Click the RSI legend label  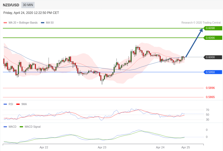(11, 104)
